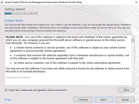Go to the Previous setup page
139x104 pixels.
click(x=83, y=100)
